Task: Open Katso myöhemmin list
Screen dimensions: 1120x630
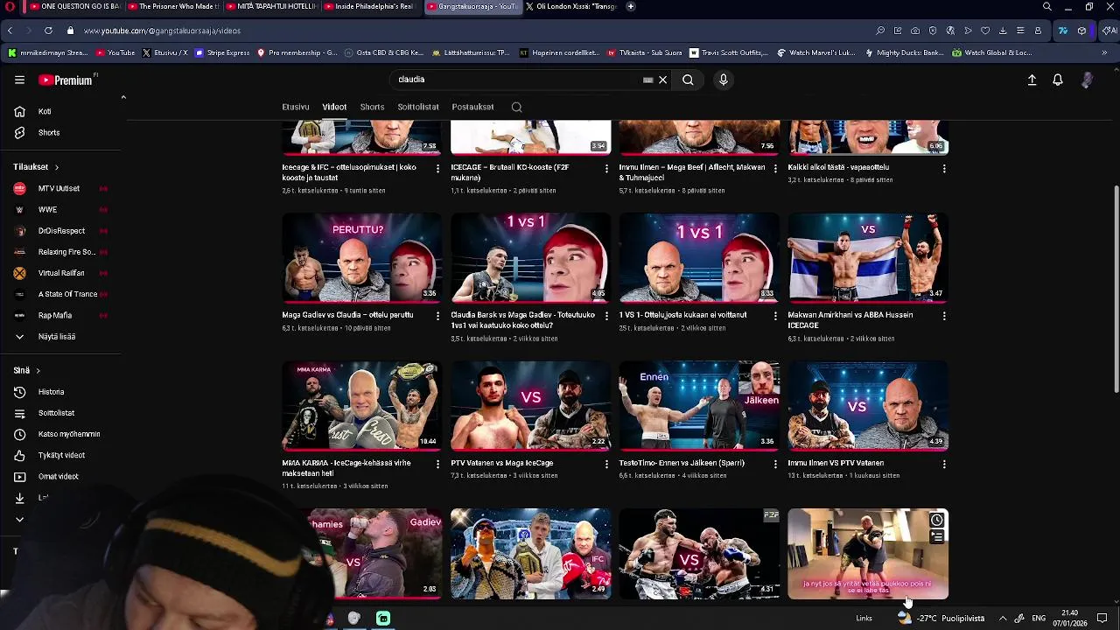Action: 68,434
